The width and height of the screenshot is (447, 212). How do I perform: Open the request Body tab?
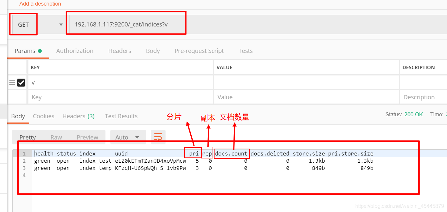click(x=153, y=51)
